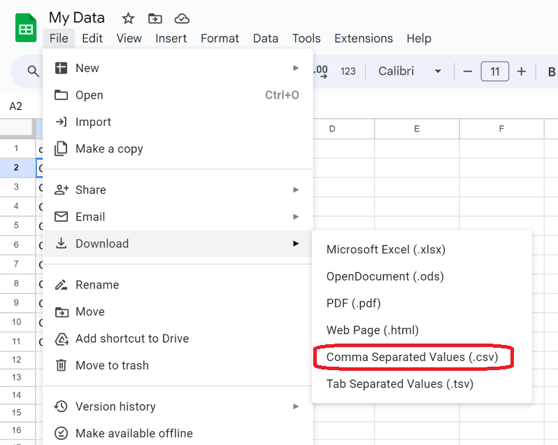Open the Edit menu
Image resolution: width=558 pixels, height=445 pixels.
(92, 38)
